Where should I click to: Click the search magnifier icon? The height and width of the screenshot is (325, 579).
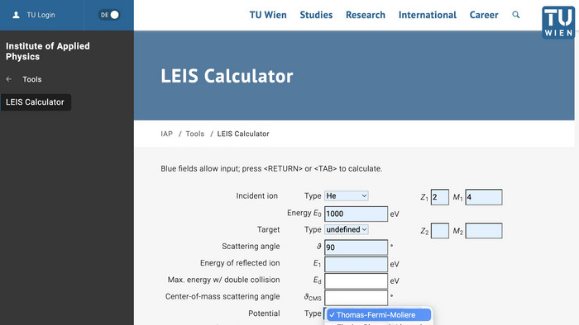pos(516,15)
